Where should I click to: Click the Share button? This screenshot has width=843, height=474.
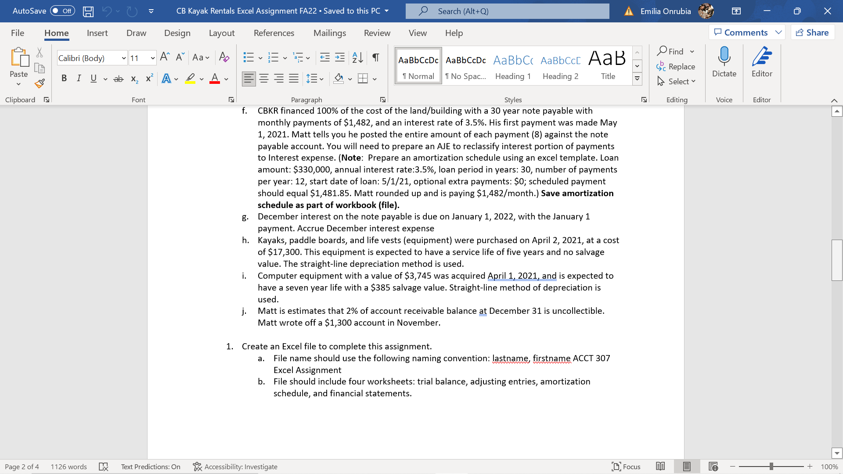tap(812, 32)
